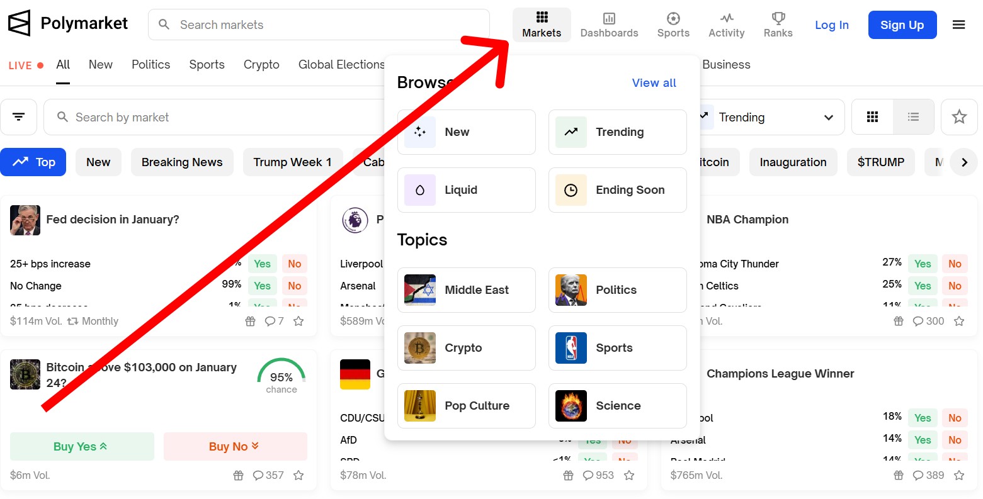The height and width of the screenshot is (499, 983).
Task: Select the Inauguration chip
Action: pos(793,162)
